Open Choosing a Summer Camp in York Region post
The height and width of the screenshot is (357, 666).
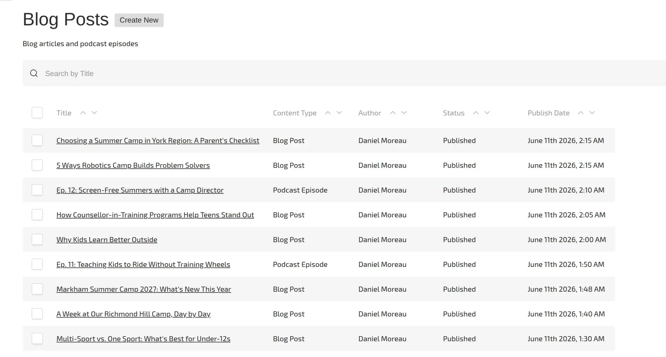tap(158, 141)
